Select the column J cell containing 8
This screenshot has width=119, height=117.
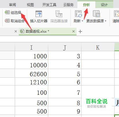pos(65,102)
